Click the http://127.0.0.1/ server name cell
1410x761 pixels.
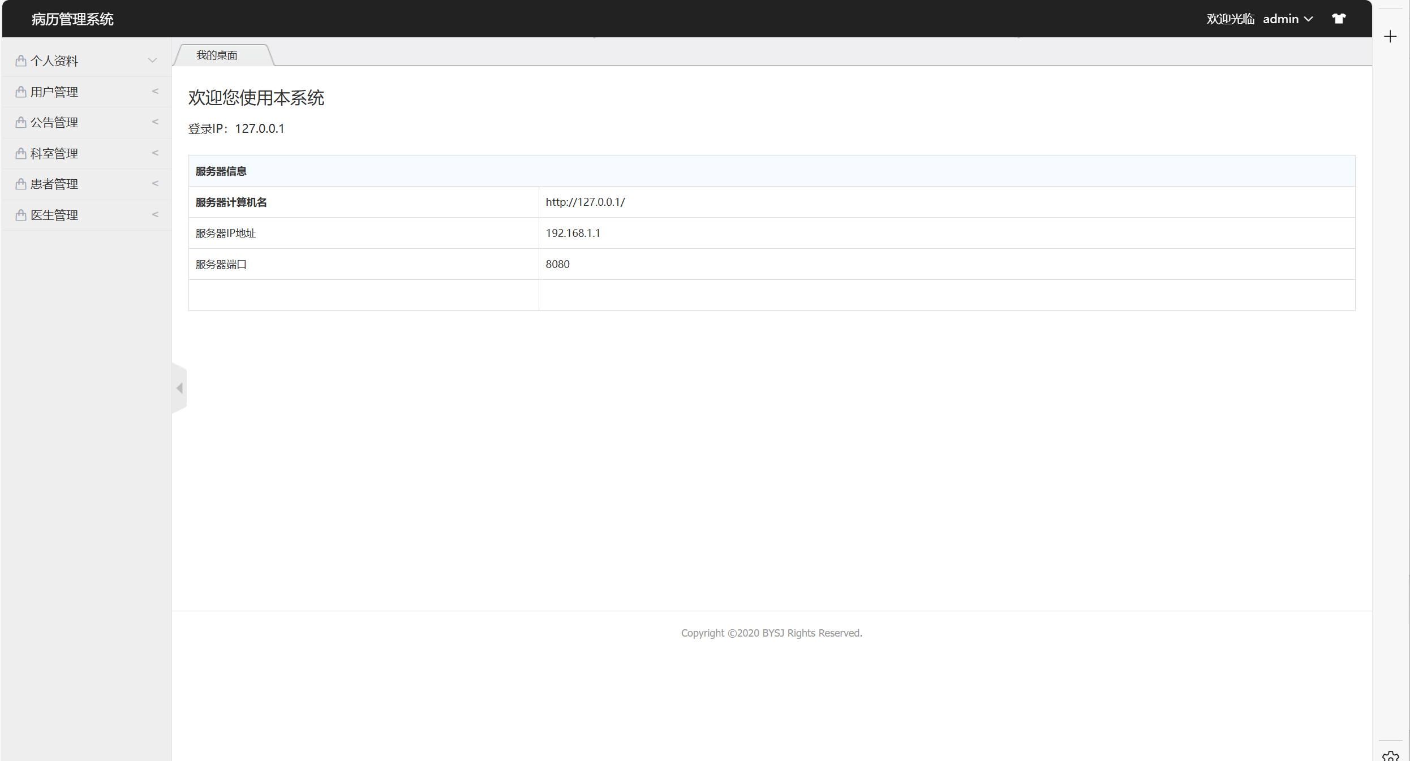[x=585, y=202]
